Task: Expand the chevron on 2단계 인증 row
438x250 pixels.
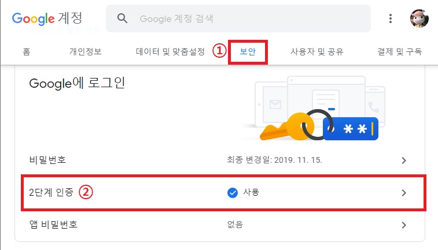Action: pyautogui.click(x=404, y=193)
